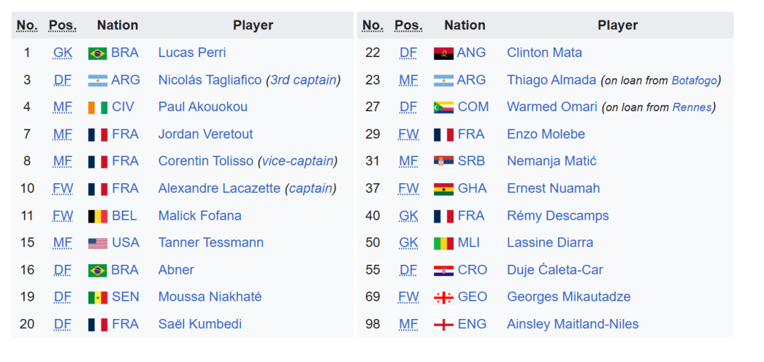Open Alexandre Lacazette's player page
The image size is (764, 362).
tap(219, 189)
